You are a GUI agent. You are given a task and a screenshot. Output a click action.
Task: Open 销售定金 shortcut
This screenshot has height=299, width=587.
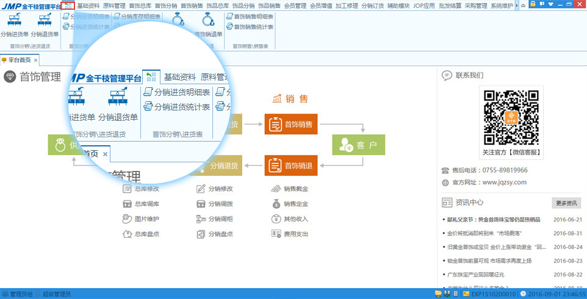[x=290, y=204]
